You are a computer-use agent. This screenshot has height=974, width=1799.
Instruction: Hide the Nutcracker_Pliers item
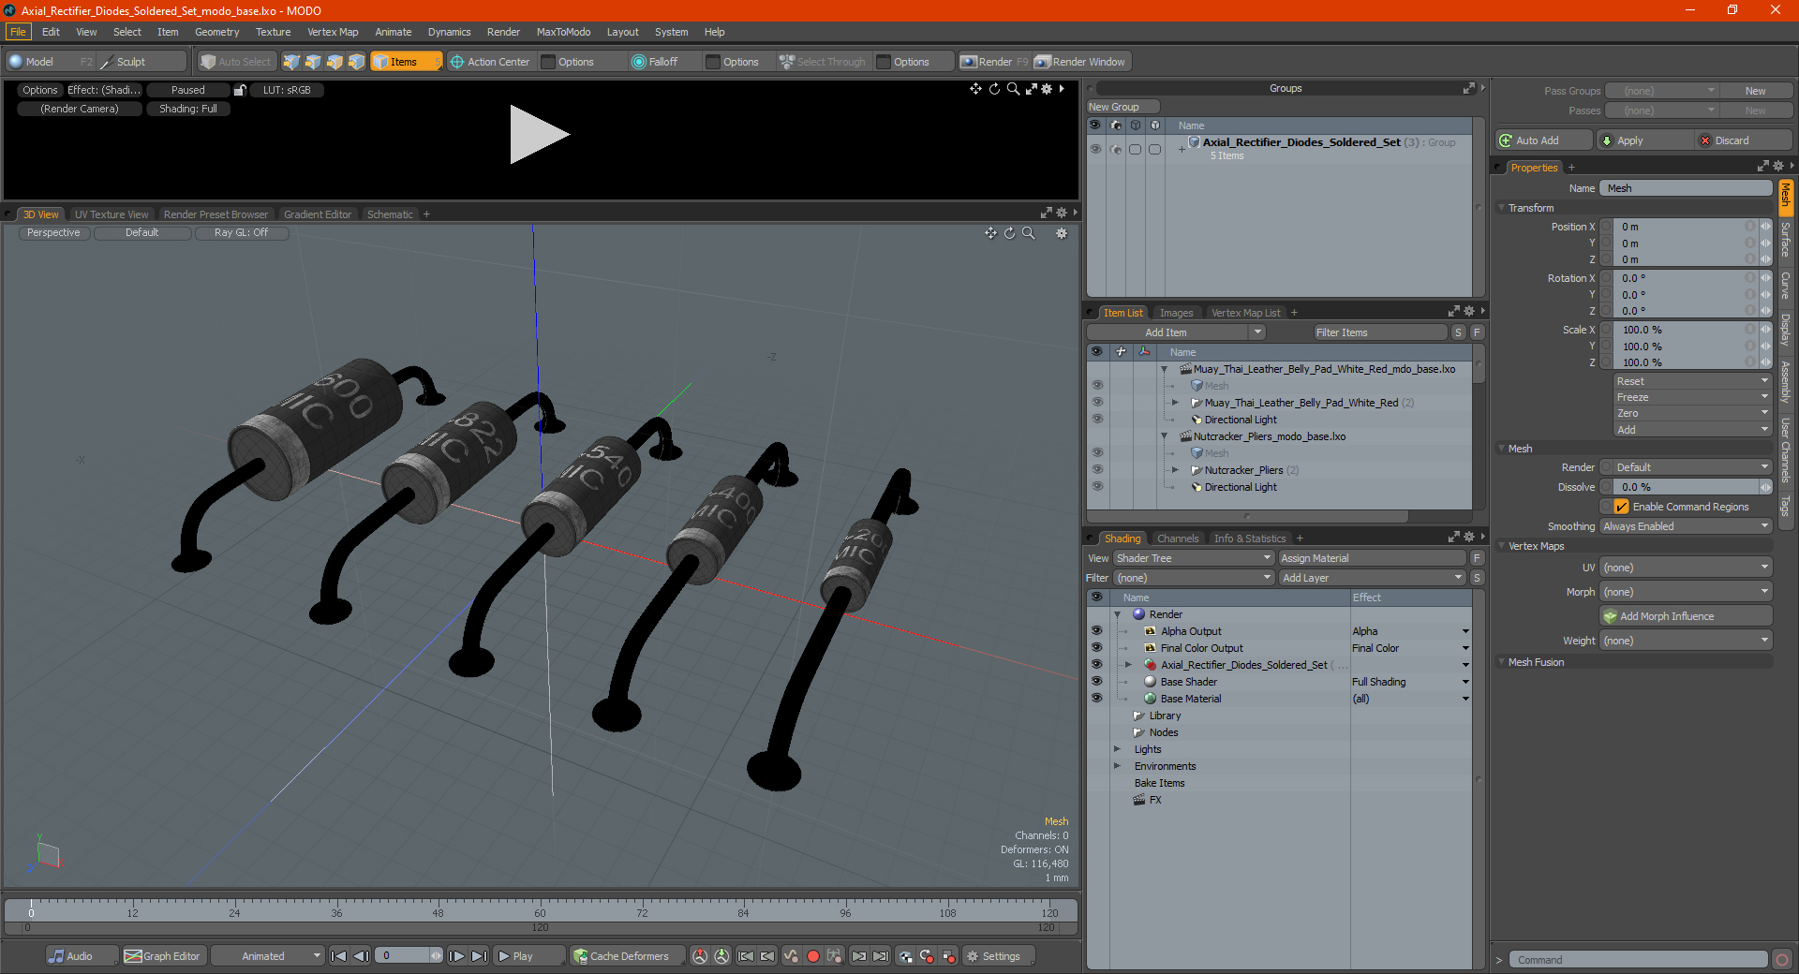tap(1097, 470)
